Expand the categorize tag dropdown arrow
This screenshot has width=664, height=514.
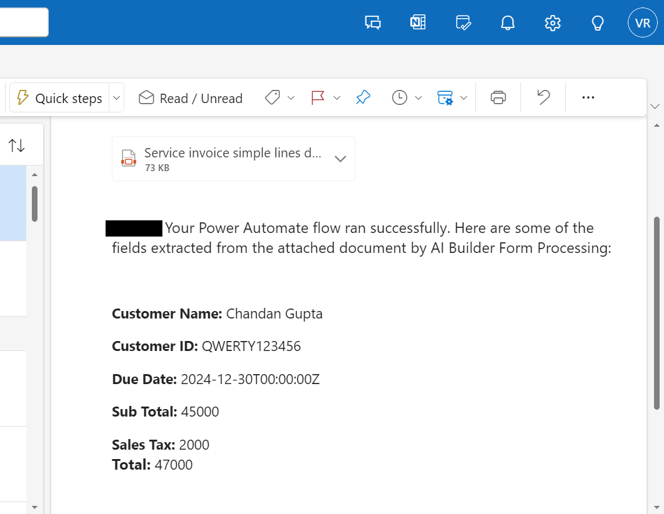click(290, 98)
